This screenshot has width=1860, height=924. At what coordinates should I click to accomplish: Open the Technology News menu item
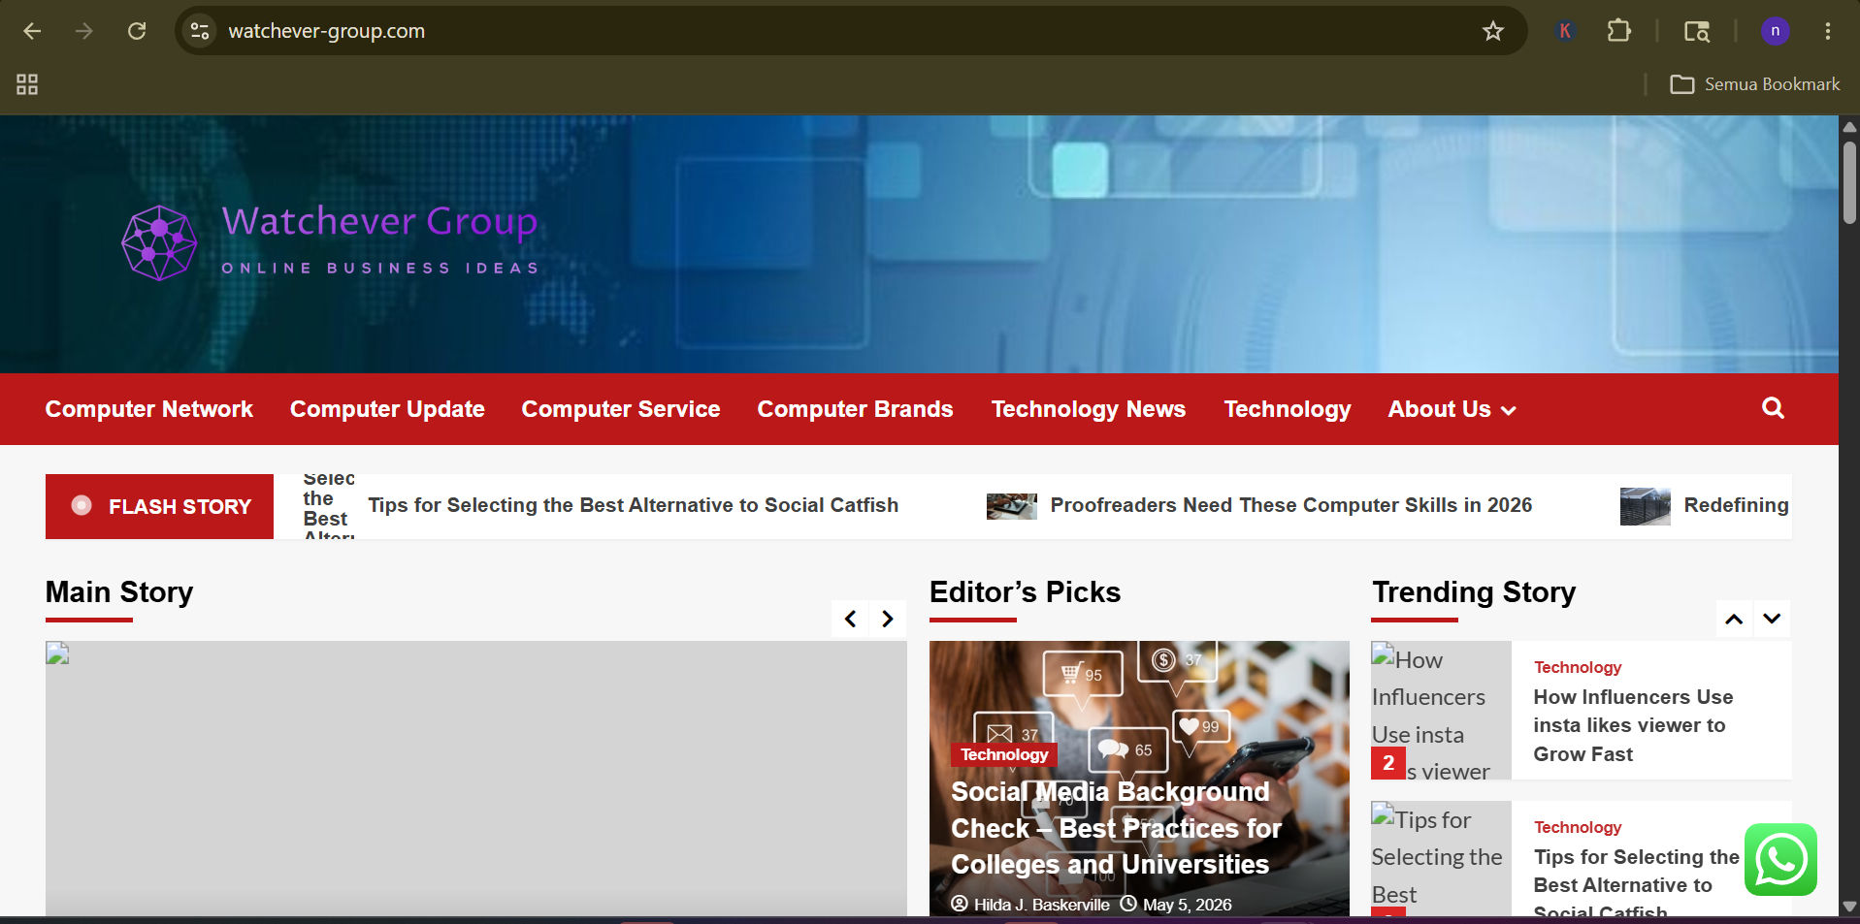(1088, 409)
